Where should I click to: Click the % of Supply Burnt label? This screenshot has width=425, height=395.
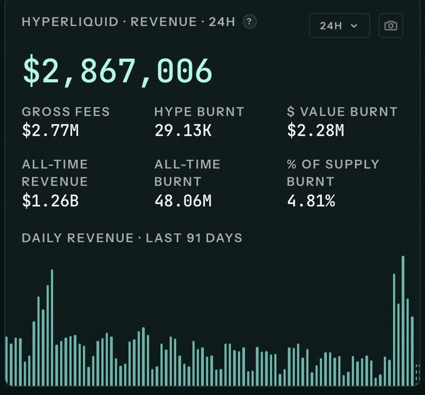coord(333,173)
